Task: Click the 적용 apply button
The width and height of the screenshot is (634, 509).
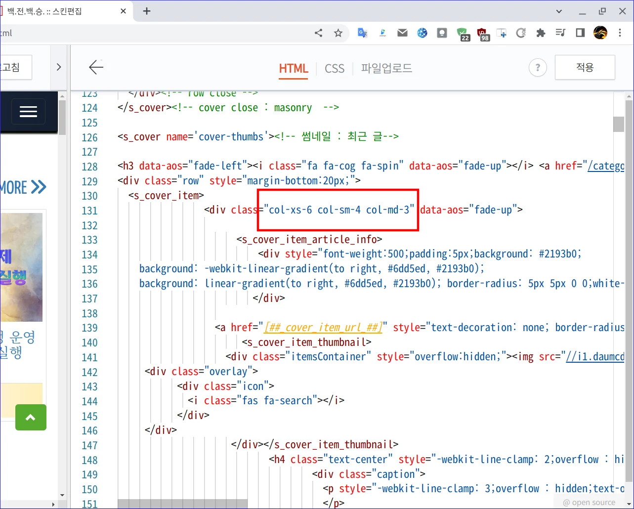Action: click(585, 67)
